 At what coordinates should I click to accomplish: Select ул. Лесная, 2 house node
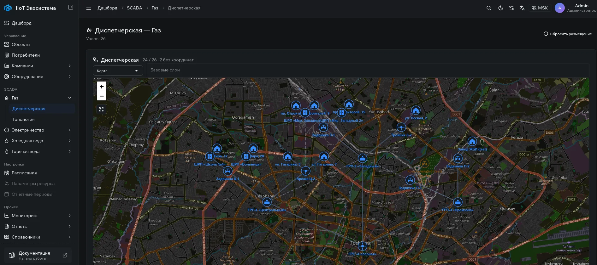pos(416,110)
